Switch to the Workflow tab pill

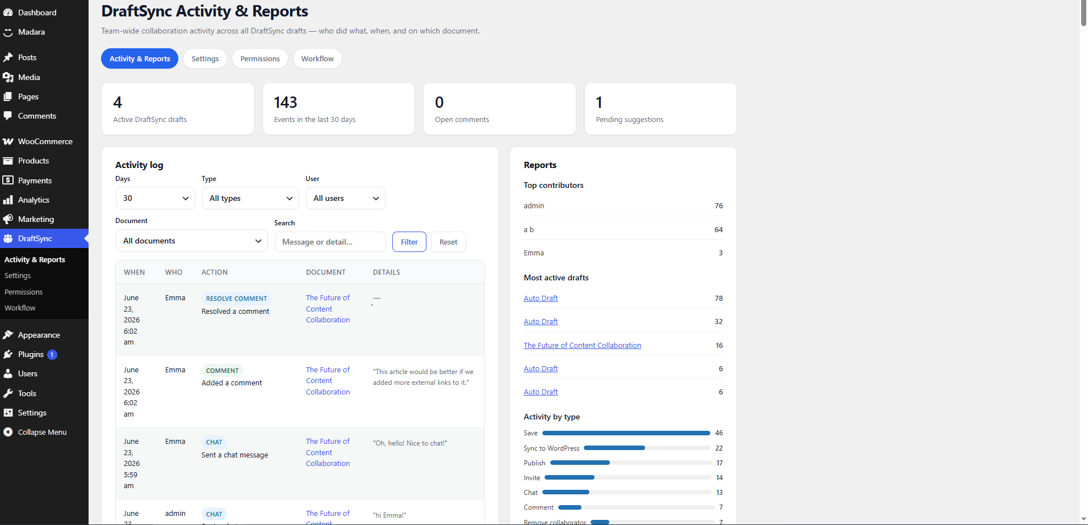click(317, 58)
